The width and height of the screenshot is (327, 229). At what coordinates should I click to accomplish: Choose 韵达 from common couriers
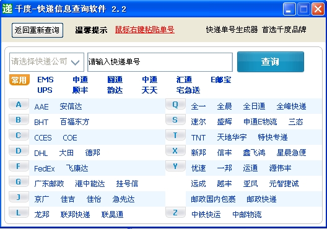tap(115, 90)
